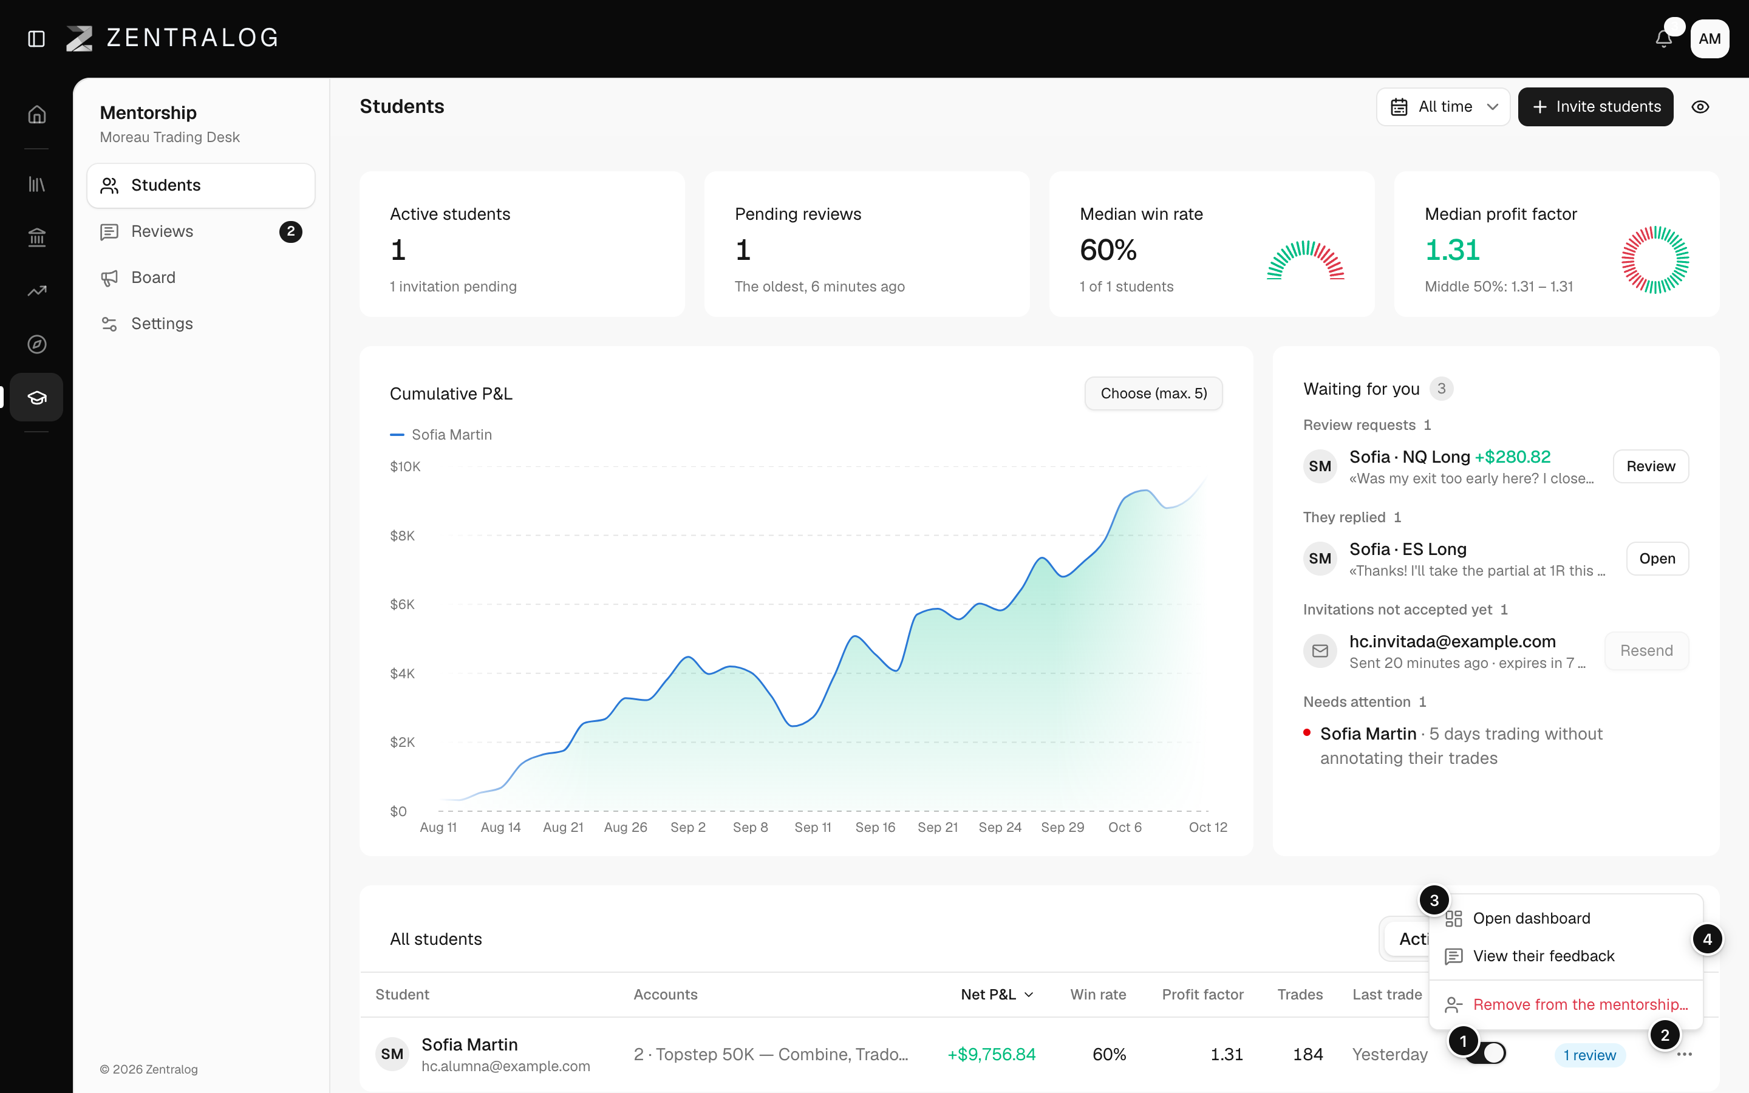1749x1093 pixels.
Task: Click the Win rate column header
Action: pos(1098,994)
